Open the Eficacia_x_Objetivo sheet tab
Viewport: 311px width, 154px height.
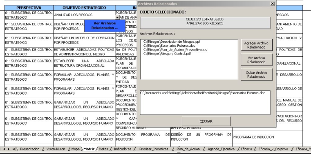pos(273,149)
